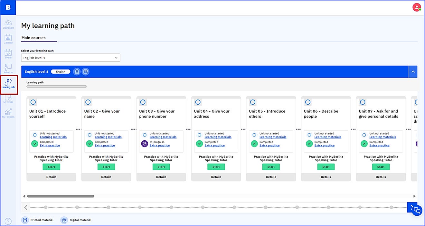Image resolution: width=425 pixels, height=226 pixels.
Task: Toggle Unit 01 status circle at card top
Action: pyautogui.click(x=33, y=102)
